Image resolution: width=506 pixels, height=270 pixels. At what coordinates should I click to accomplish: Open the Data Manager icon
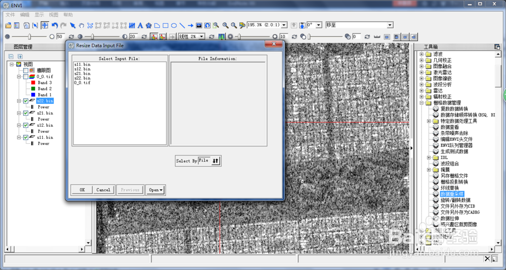point(17,25)
